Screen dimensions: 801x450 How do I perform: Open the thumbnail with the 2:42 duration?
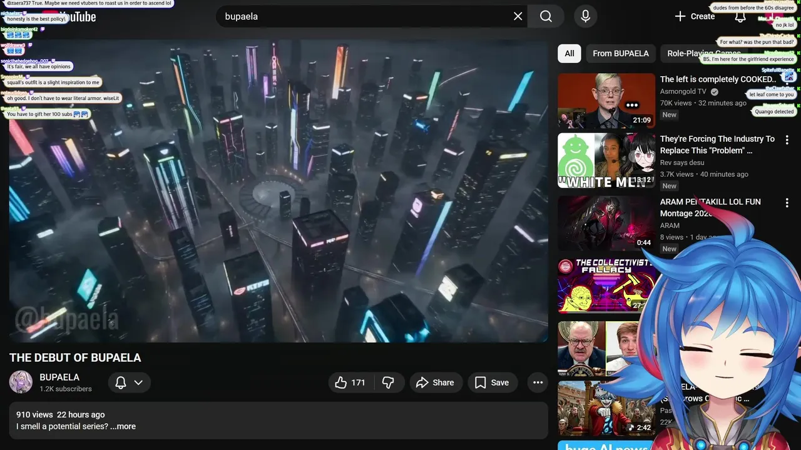pyautogui.click(x=606, y=408)
